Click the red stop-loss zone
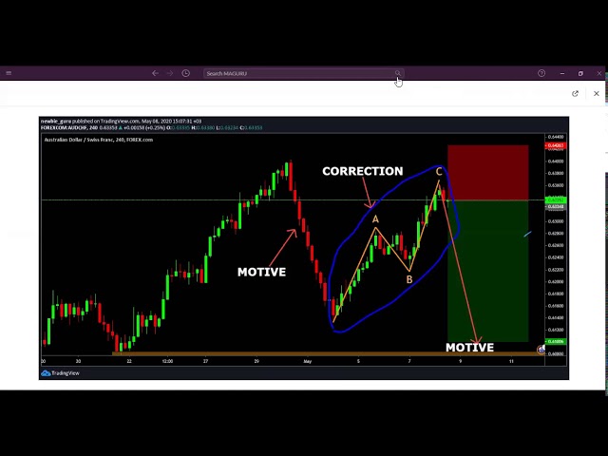The image size is (608, 456). [487, 171]
